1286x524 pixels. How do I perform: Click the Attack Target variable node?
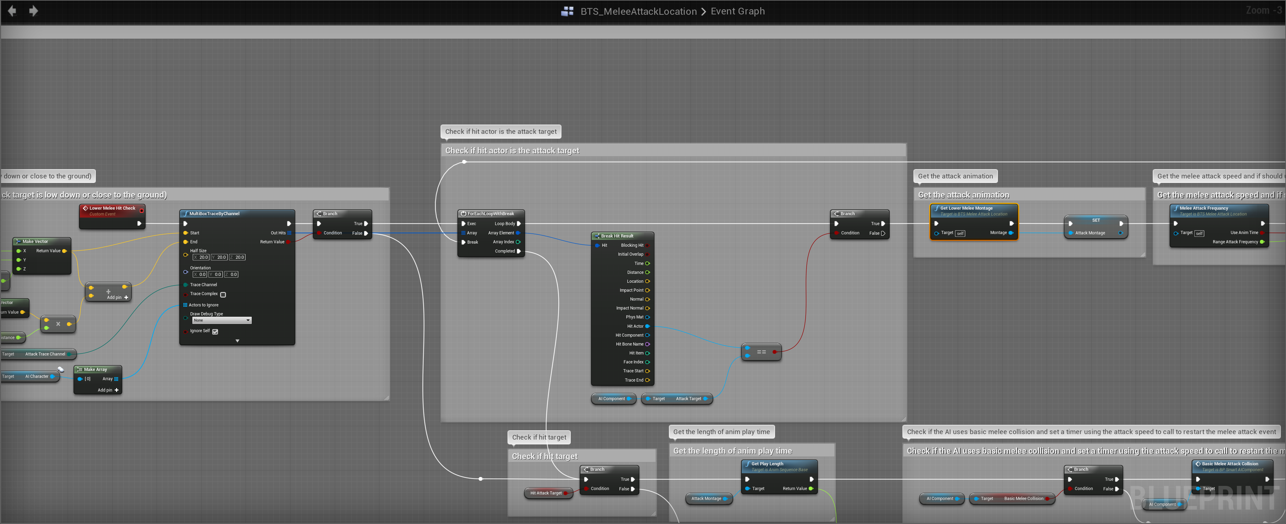[688, 399]
